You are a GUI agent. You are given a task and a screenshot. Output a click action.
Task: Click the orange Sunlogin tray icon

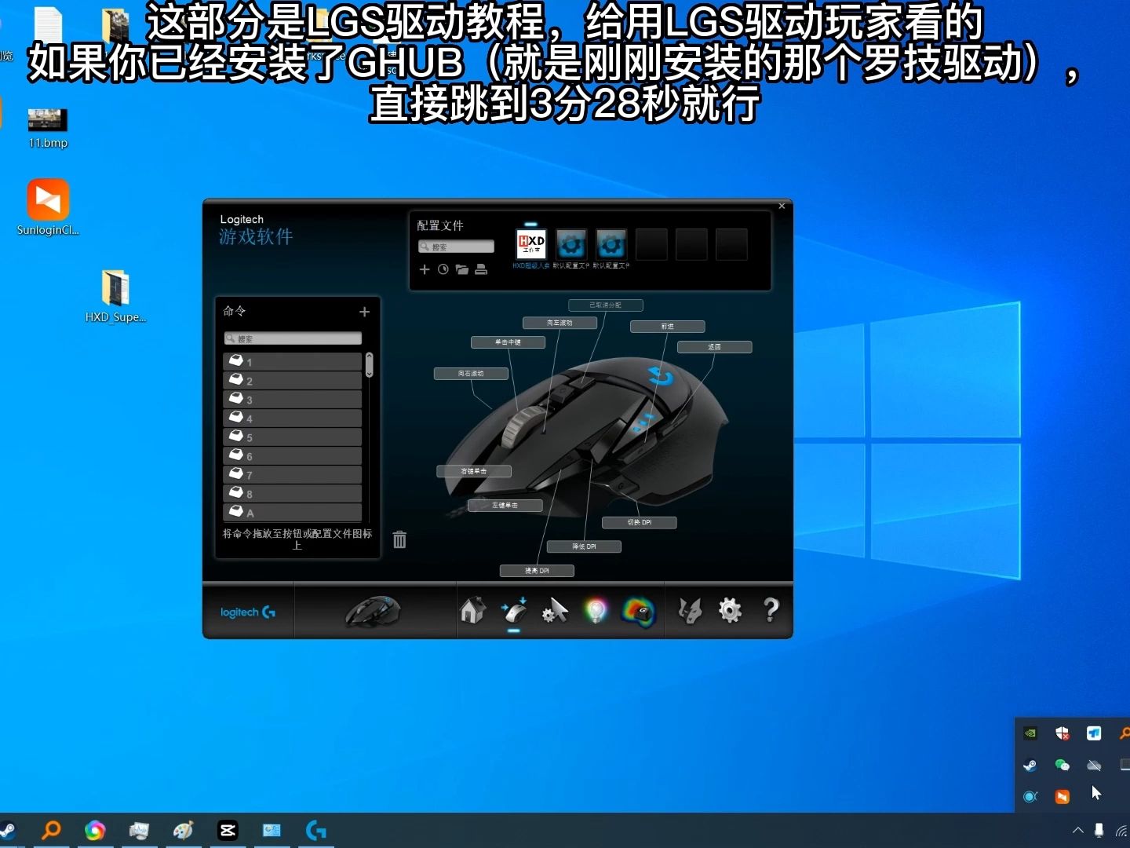[x=1063, y=797]
